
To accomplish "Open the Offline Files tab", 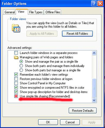I will tap(53, 12).
